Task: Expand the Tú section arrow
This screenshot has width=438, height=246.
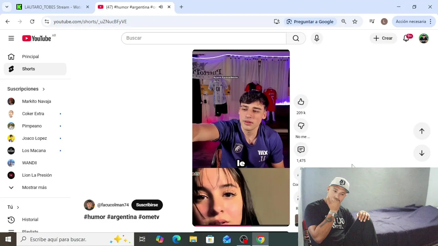Action: (18, 207)
